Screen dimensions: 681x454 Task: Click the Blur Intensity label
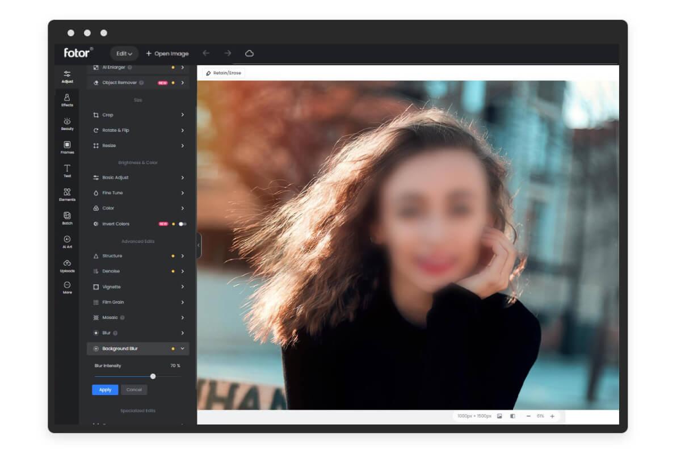point(107,365)
